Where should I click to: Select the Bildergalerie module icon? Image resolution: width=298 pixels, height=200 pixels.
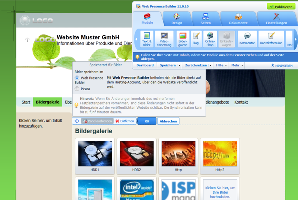point(183,39)
